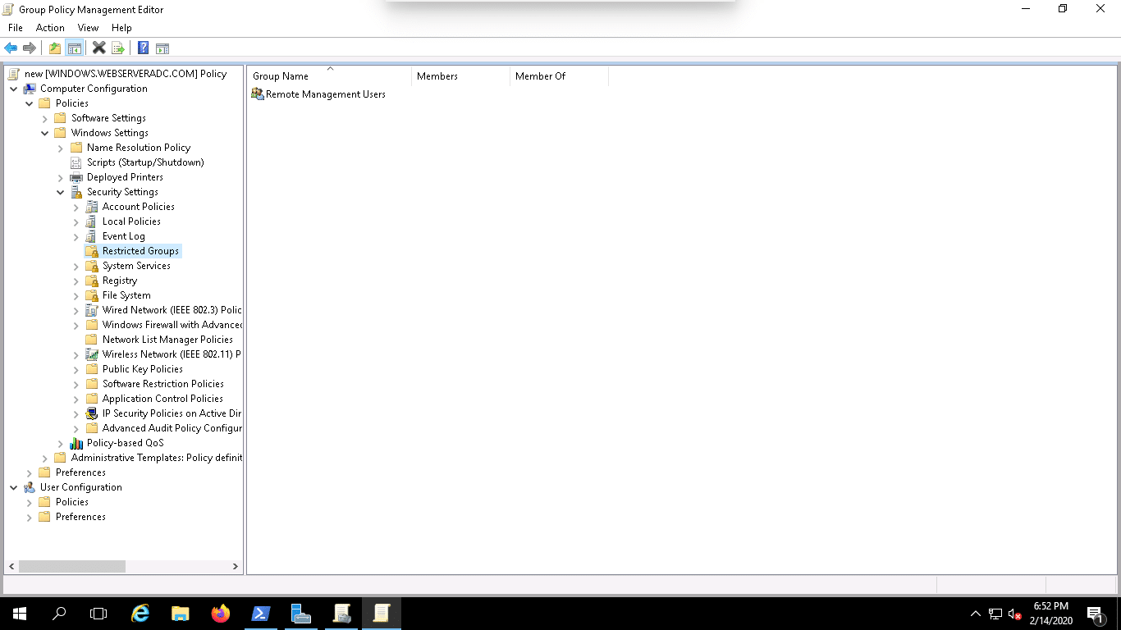Click the tree scrollbar's right arrow
This screenshot has height=630, width=1121.
click(236, 566)
